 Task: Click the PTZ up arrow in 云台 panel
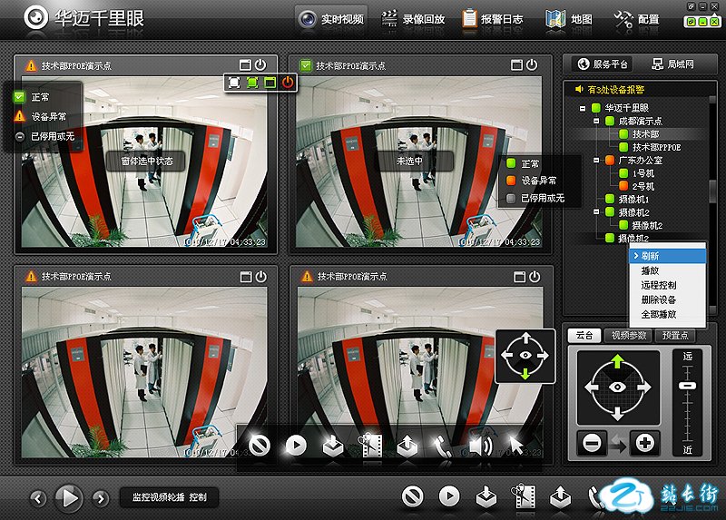click(616, 362)
